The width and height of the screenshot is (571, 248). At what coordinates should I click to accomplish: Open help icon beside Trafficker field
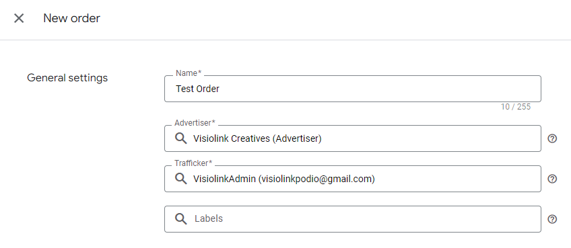(552, 179)
